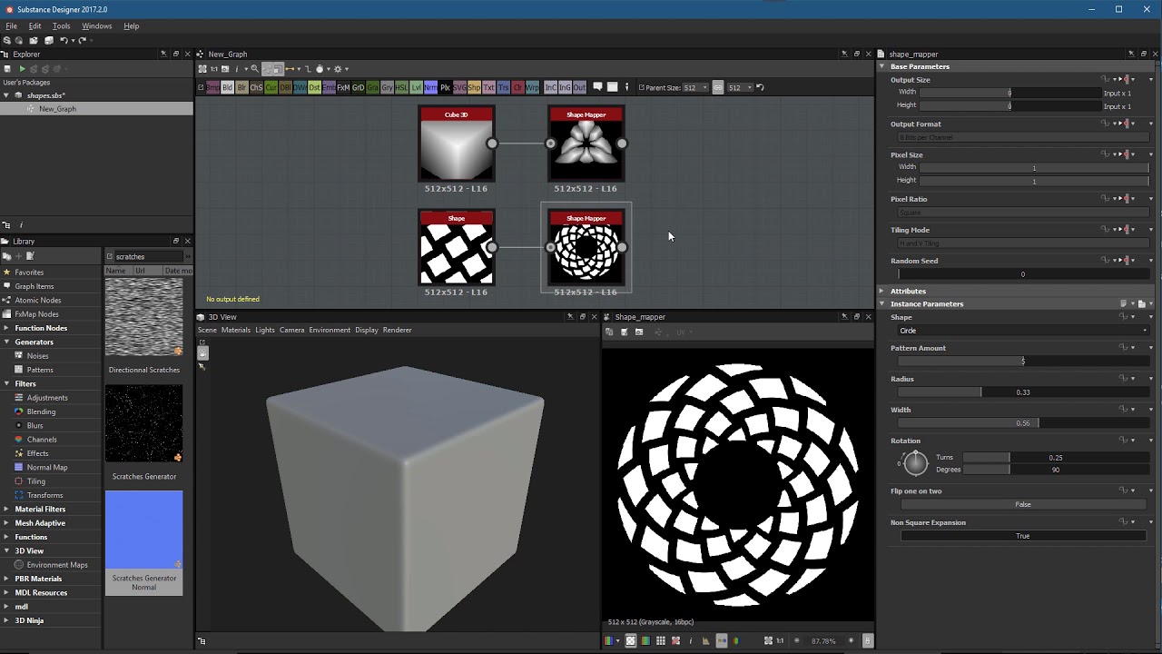Adjust the Radius slider
Image resolution: width=1162 pixels, height=654 pixels.
coord(1023,391)
